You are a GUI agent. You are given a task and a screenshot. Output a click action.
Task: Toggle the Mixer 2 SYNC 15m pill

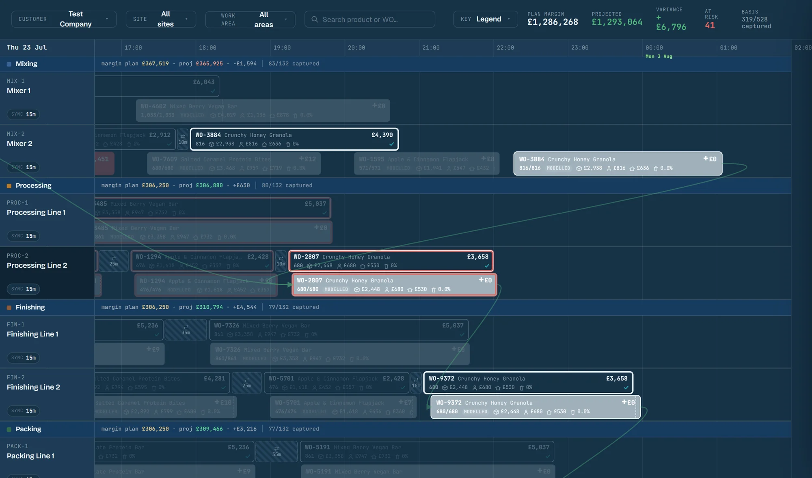click(23, 167)
